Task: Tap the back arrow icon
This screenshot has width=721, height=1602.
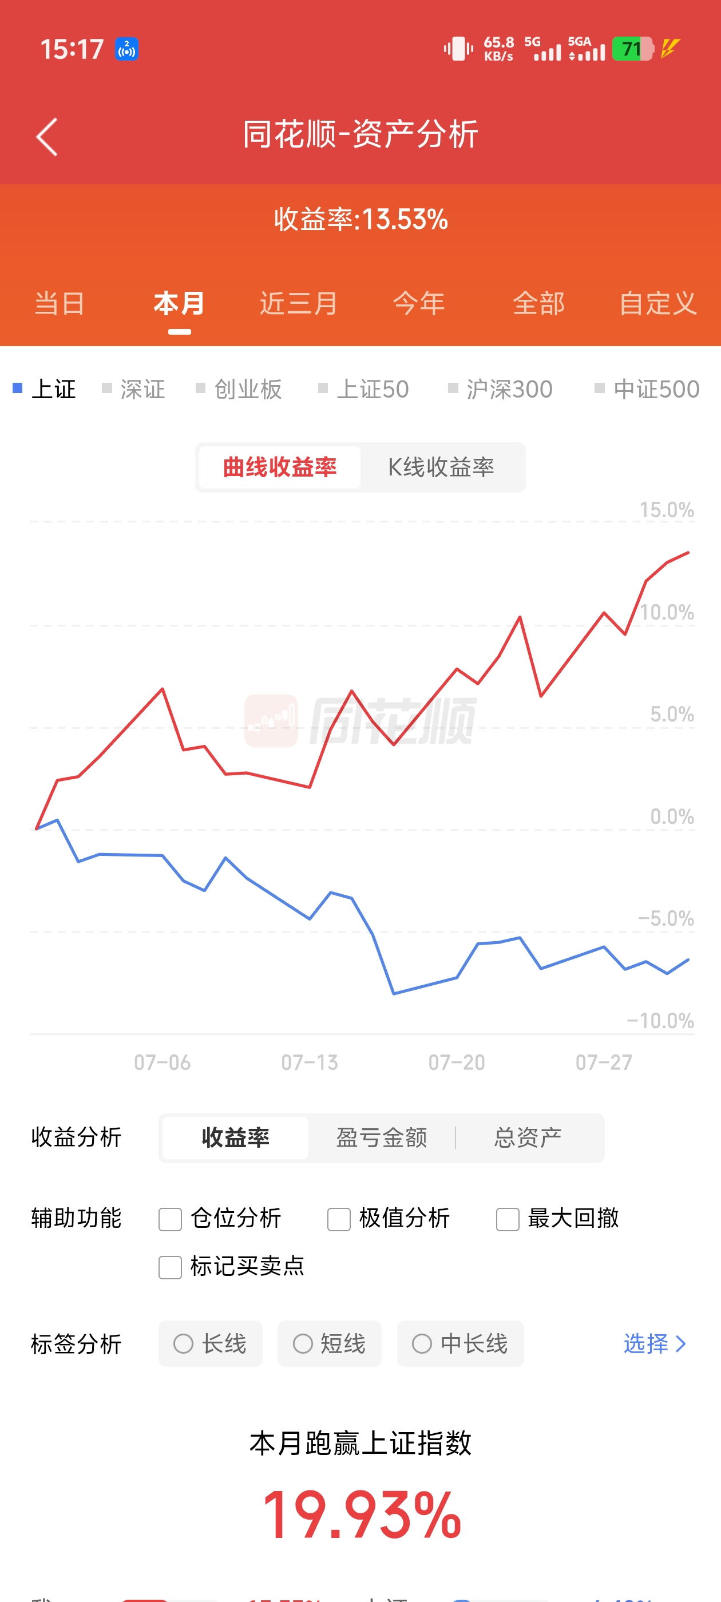Action: point(47,136)
